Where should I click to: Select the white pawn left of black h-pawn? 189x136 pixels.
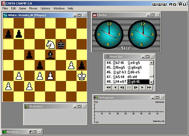[x=71, y=65]
